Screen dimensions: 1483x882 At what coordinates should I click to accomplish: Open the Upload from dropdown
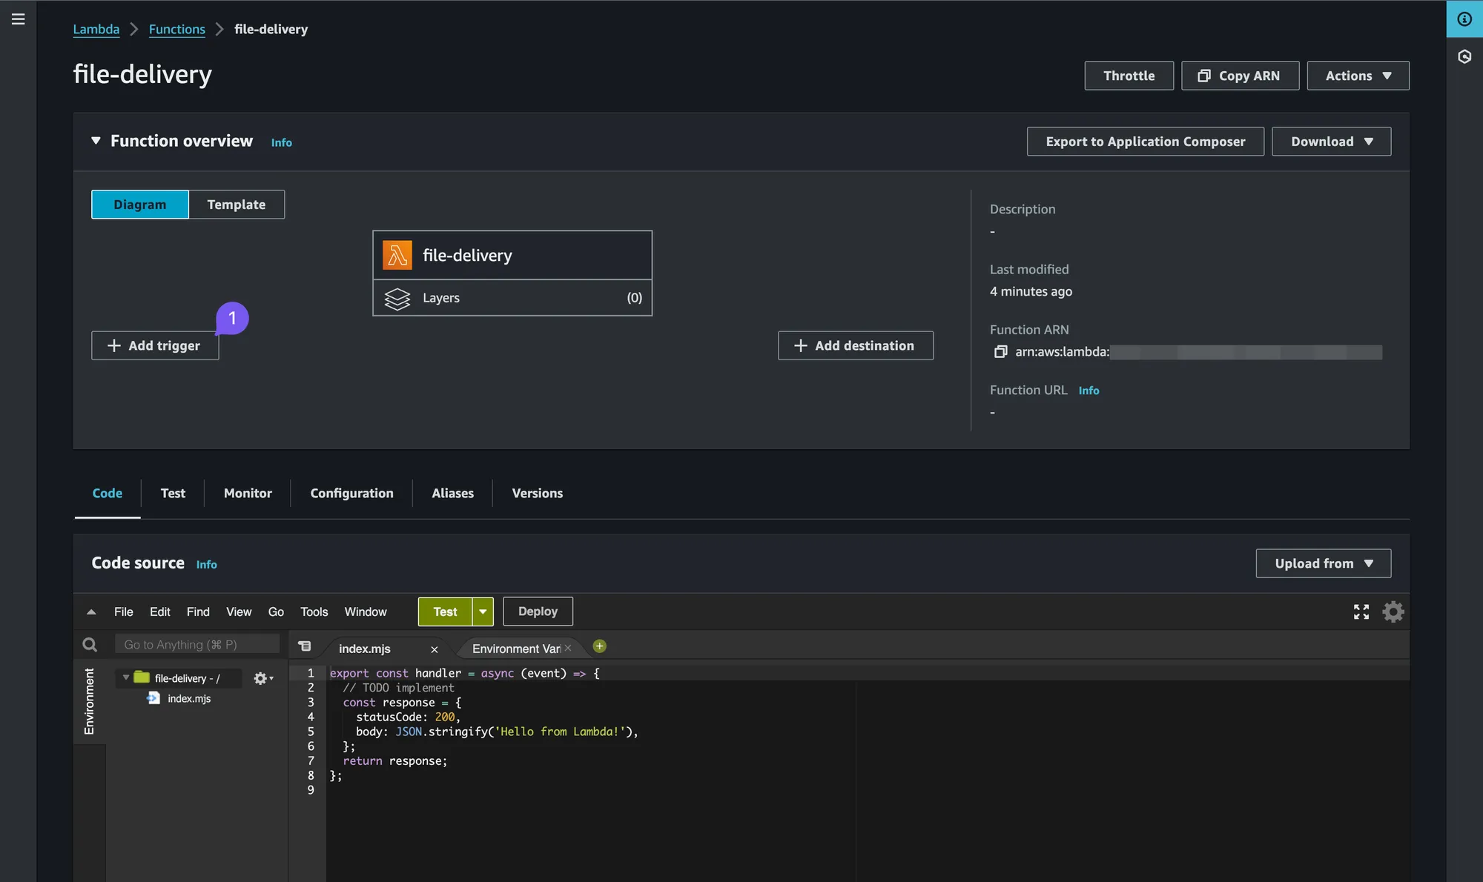coord(1324,563)
